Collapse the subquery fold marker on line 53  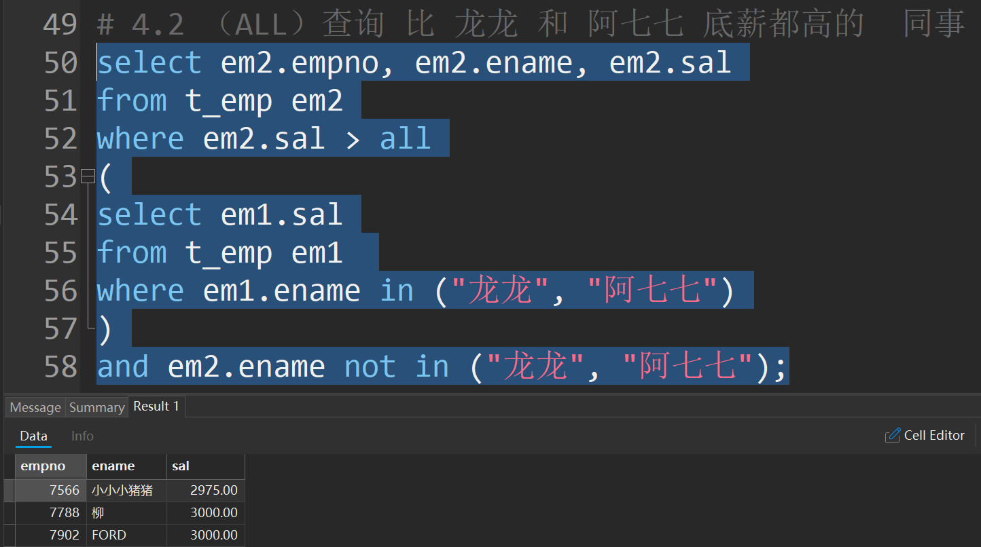tap(88, 176)
